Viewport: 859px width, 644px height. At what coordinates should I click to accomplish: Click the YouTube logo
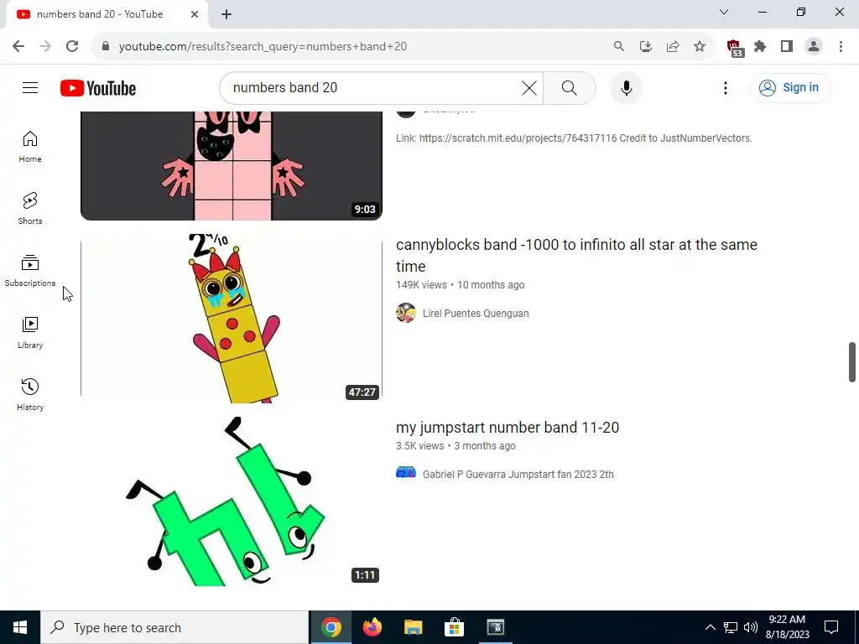tap(98, 88)
